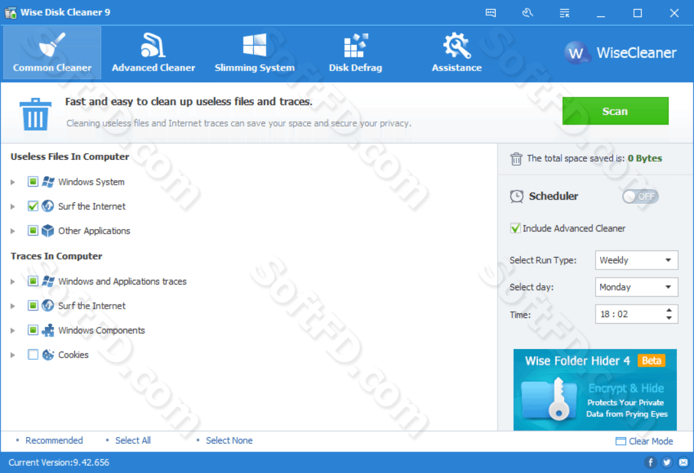Toggle the Other Applications checkbox
The image size is (694, 473).
coord(33,230)
